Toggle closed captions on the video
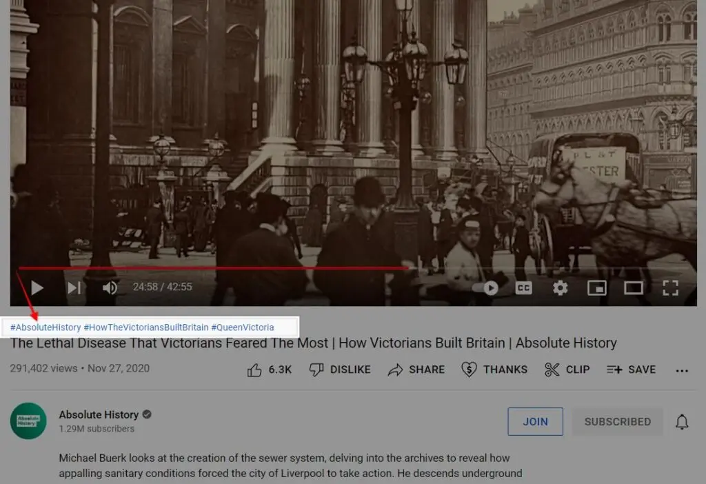This screenshot has width=706, height=484. point(524,288)
